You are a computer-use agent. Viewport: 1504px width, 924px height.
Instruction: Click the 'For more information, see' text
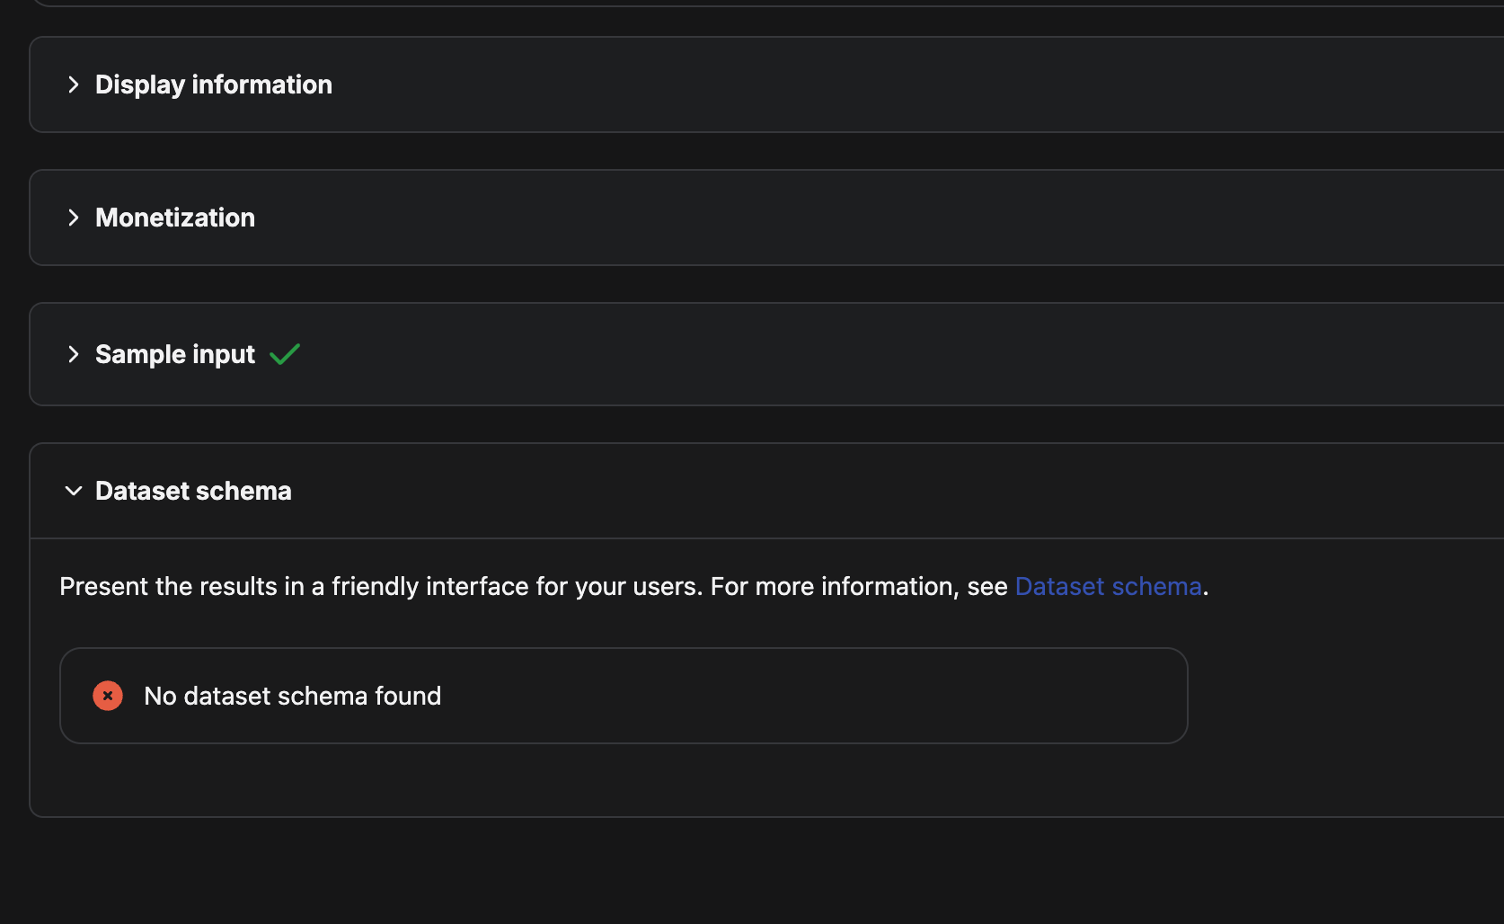point(858,586)
